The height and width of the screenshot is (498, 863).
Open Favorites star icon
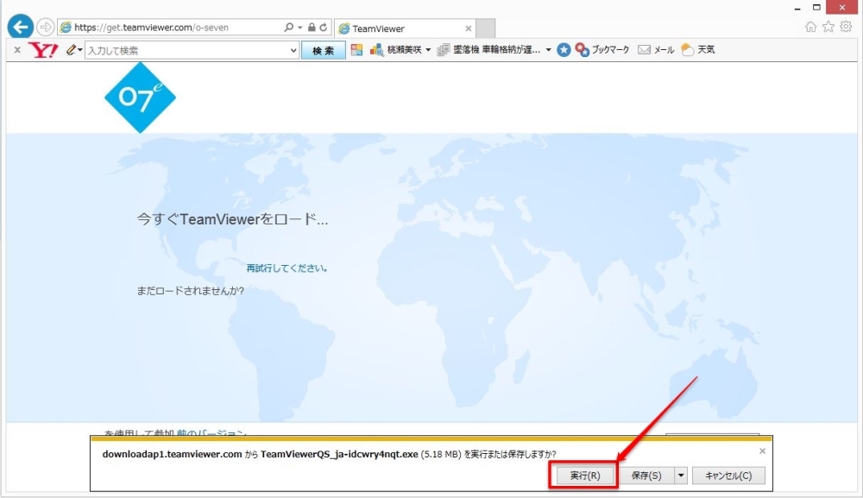pos(828,27)
